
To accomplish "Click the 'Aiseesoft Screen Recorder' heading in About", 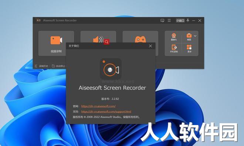I will tap(112, 88).
